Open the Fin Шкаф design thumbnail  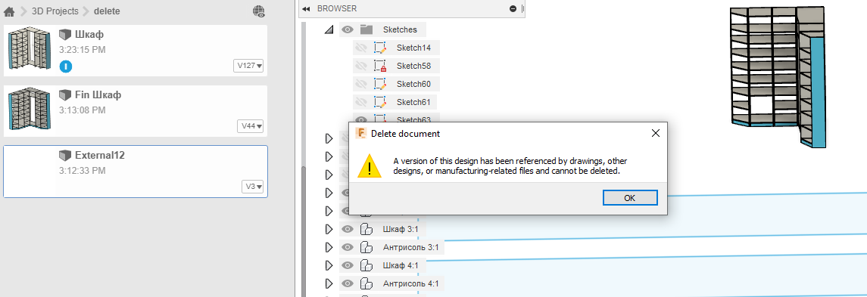(x=30, y=110)
